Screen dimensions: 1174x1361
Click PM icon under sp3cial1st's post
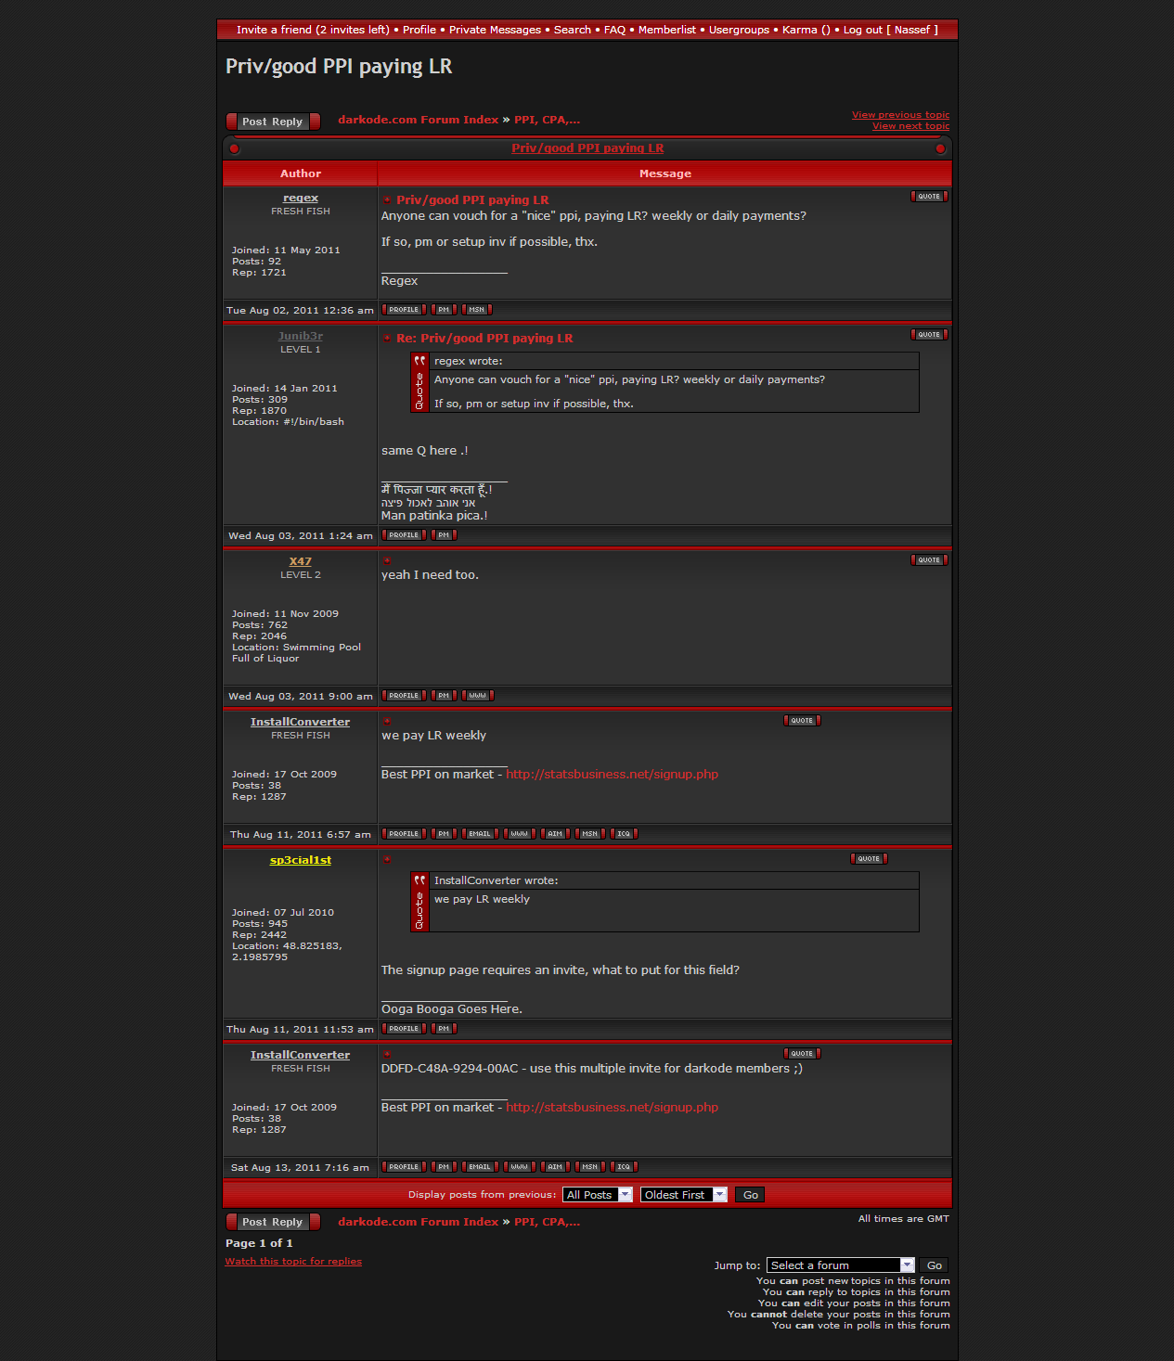pos(444,1029)
